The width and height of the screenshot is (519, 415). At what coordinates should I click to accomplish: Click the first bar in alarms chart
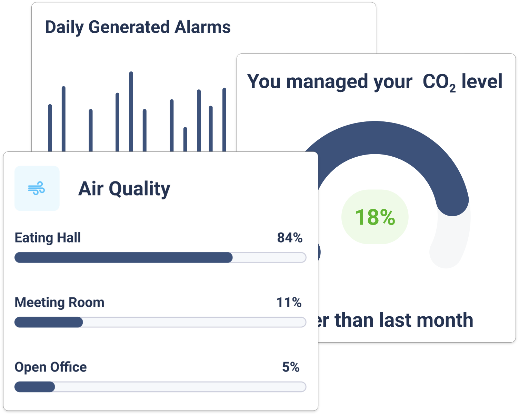50,128
